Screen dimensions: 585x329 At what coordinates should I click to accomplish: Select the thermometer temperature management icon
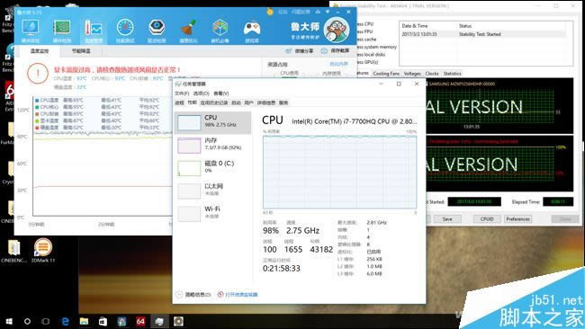coord(93,29)
